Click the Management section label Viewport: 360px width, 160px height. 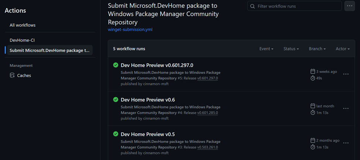[21, 66]
